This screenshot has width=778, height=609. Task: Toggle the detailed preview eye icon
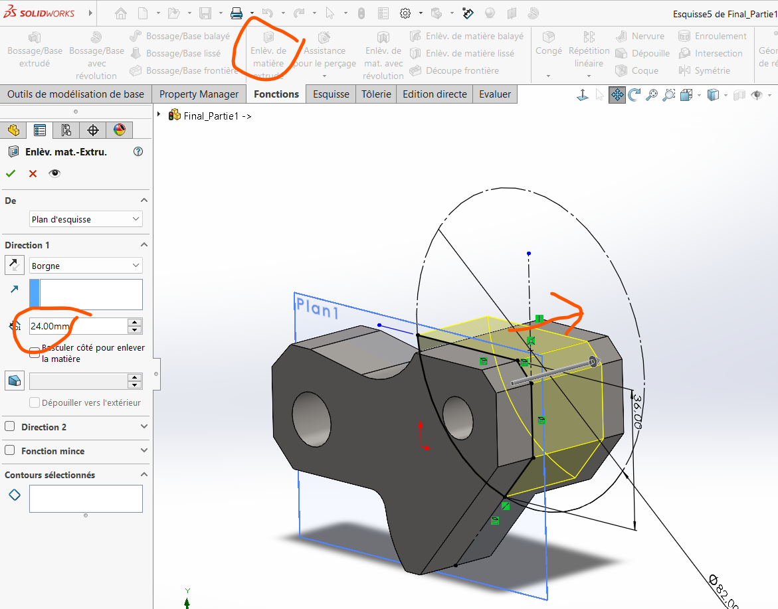click(x=54, y=173)
